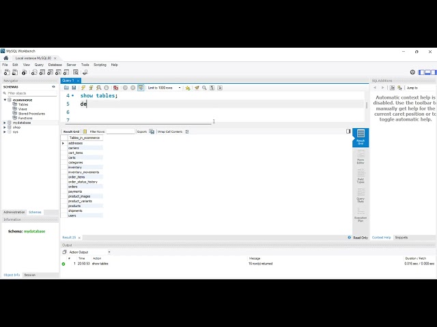Image resolution: width=437 pixels, height=327 pixels.
Task: Beautify the SQL statement broom icon
Action: [197, 88]
